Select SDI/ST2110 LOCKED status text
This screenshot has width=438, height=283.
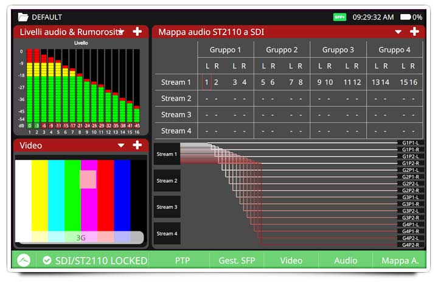pos(101,261)
